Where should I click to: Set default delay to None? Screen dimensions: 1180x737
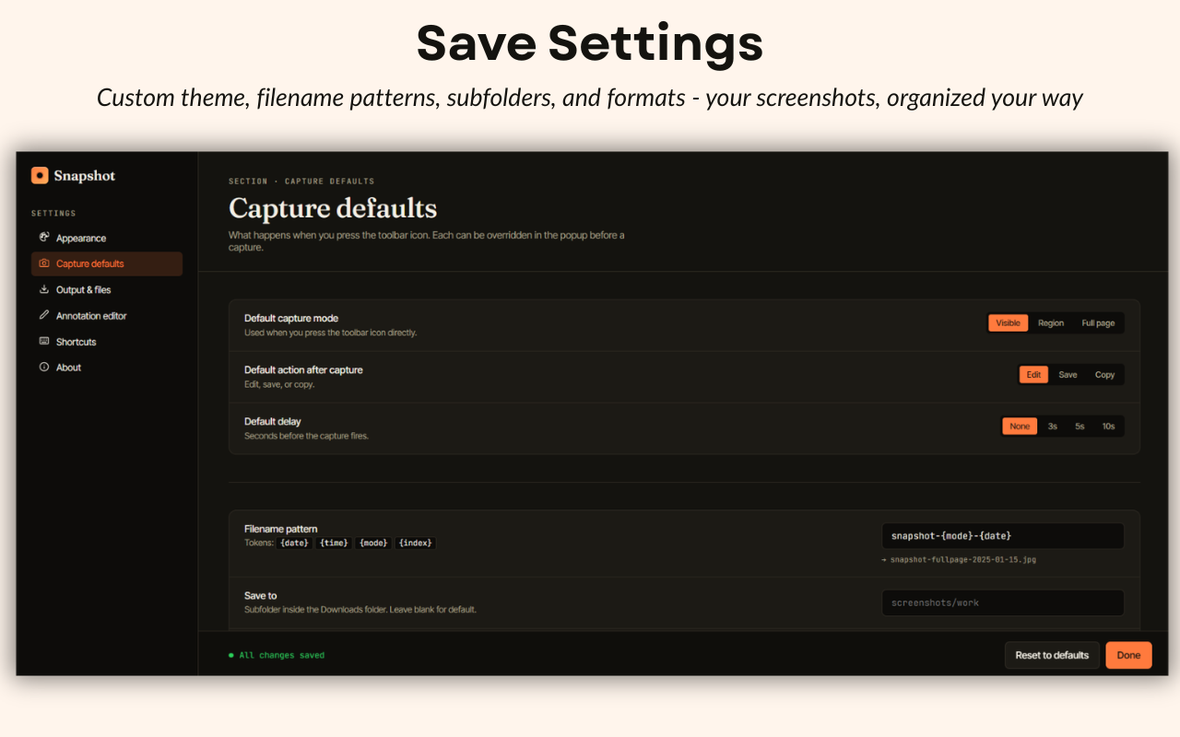coord(1020,427)
